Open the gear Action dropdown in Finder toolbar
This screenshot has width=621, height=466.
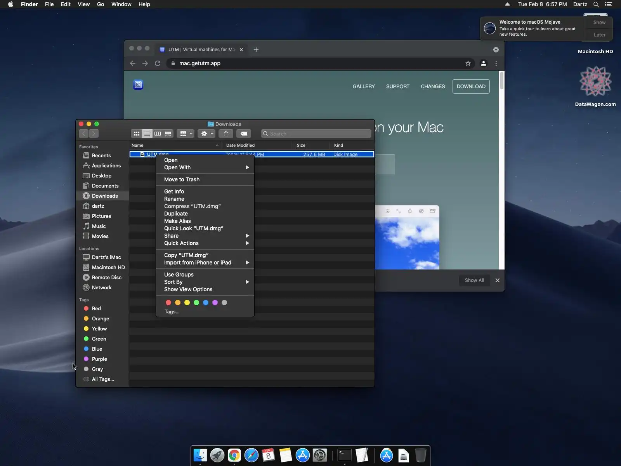tap(206, 134)
